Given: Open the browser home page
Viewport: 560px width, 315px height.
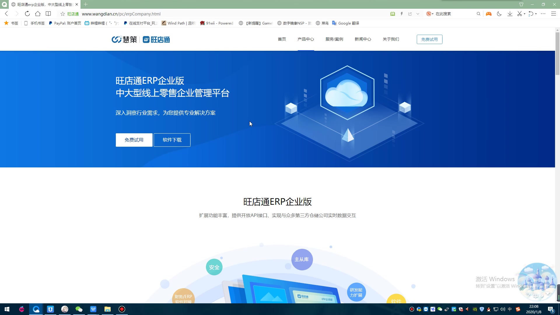Looking at the screenshot, I should 38,14.
